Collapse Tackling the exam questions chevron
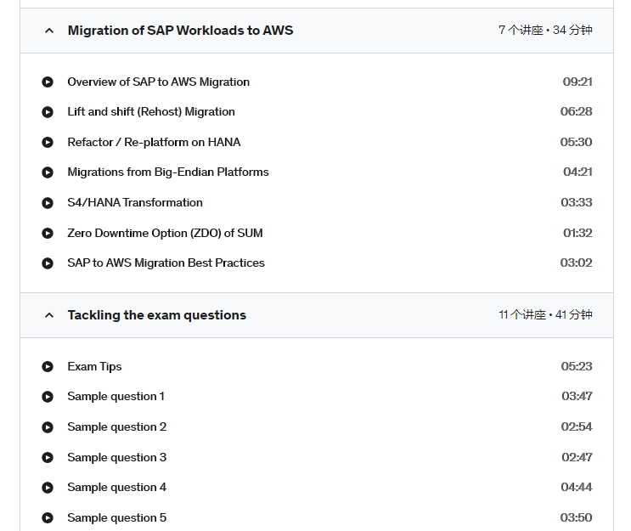The width and height of the screenshot is (631, 531). [49, 315]
